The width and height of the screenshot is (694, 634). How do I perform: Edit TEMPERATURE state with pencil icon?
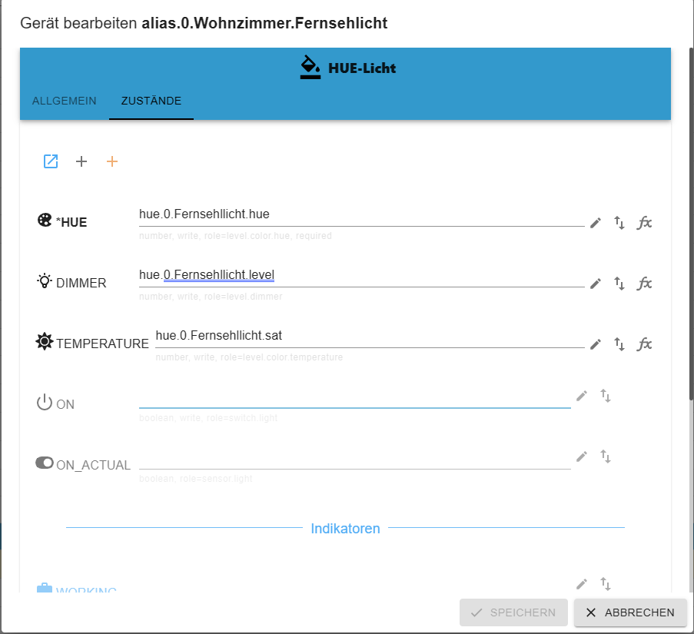click(x=596, y=344)
